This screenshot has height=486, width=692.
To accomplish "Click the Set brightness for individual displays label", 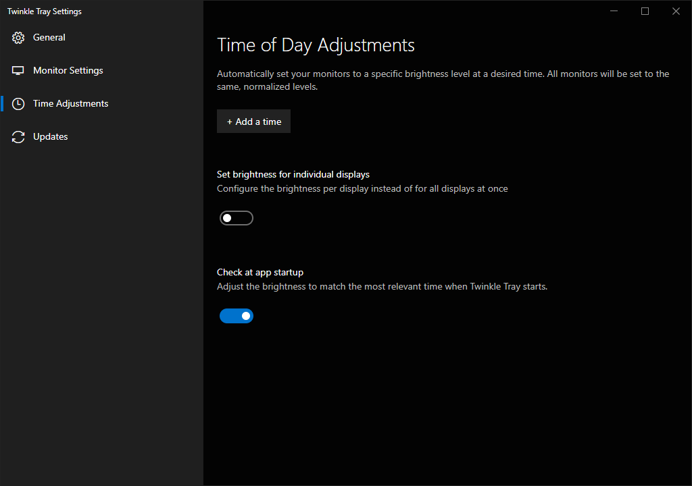I will tap(293, 174).
